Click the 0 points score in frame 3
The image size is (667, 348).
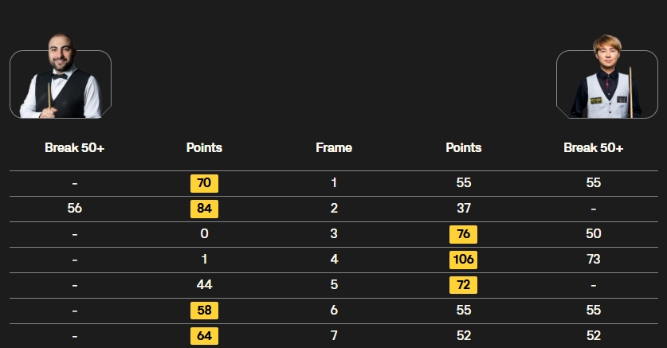pyautogui.click(x=204, y=233)
